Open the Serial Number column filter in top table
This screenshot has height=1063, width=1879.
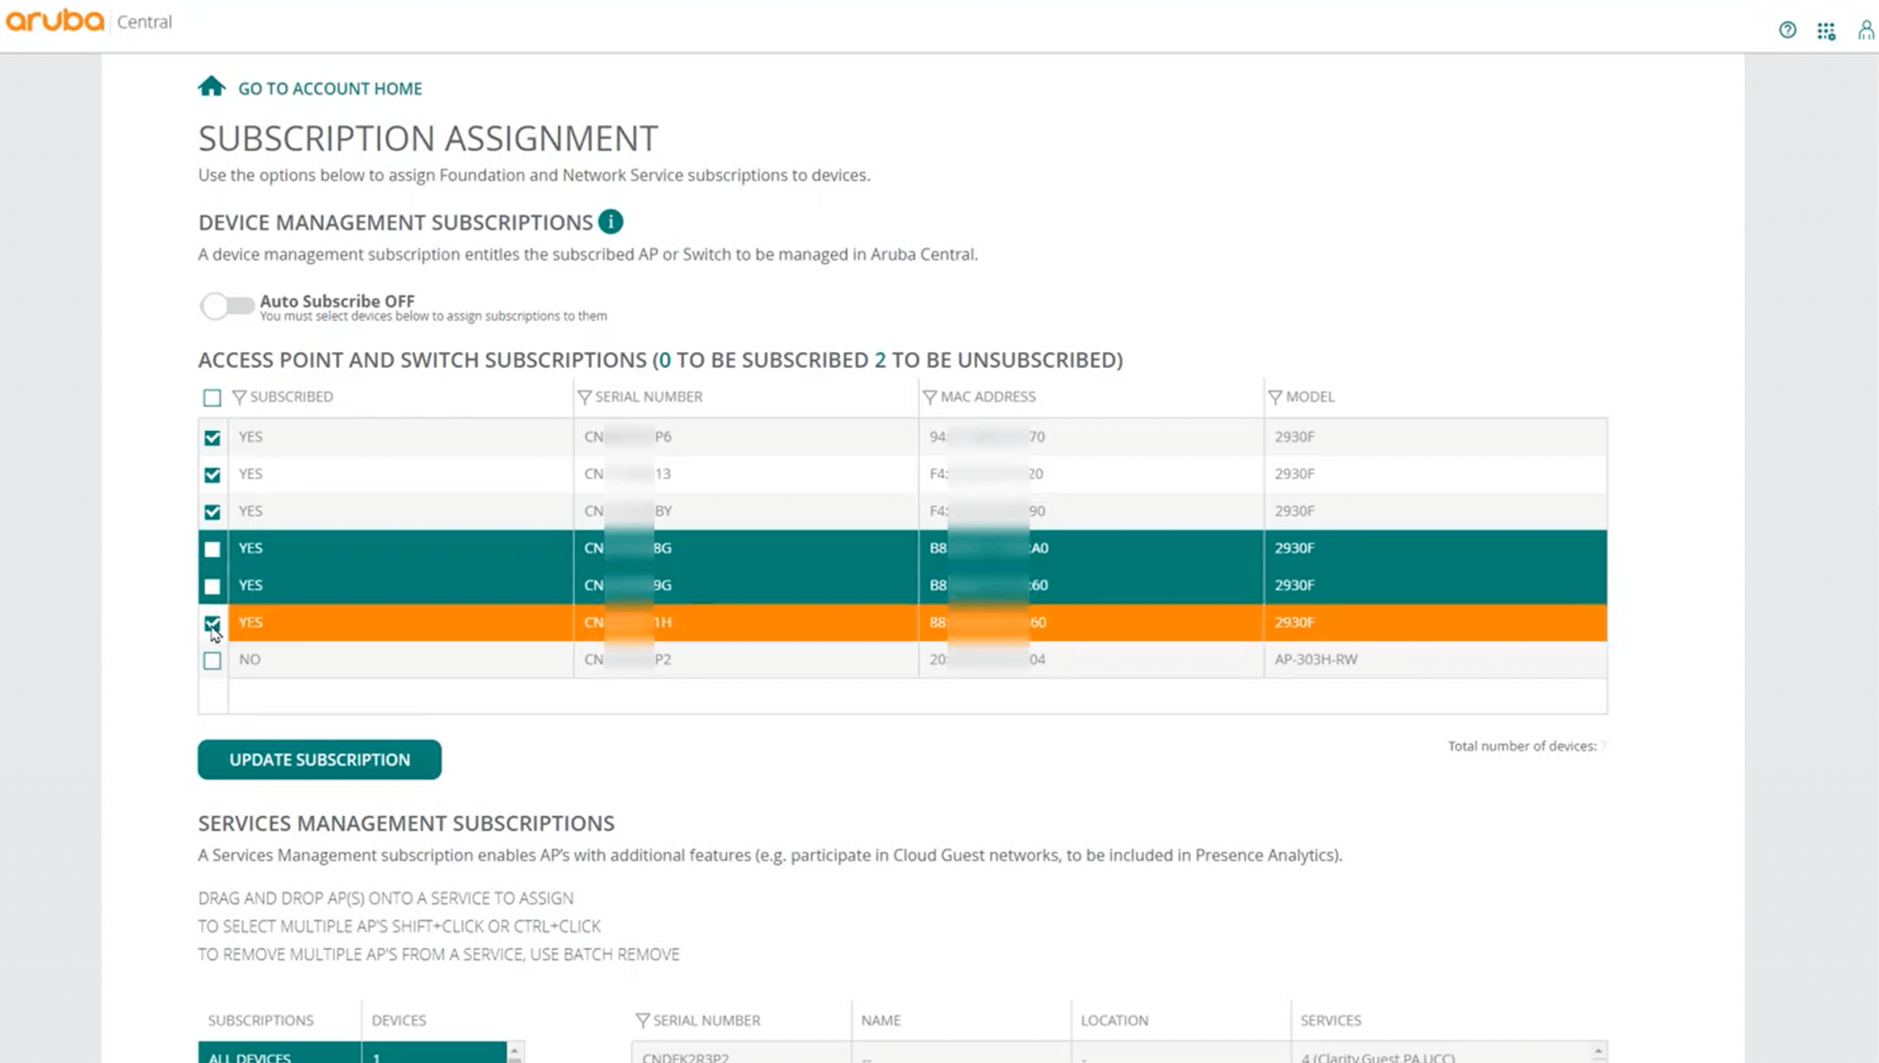[584, 397]
